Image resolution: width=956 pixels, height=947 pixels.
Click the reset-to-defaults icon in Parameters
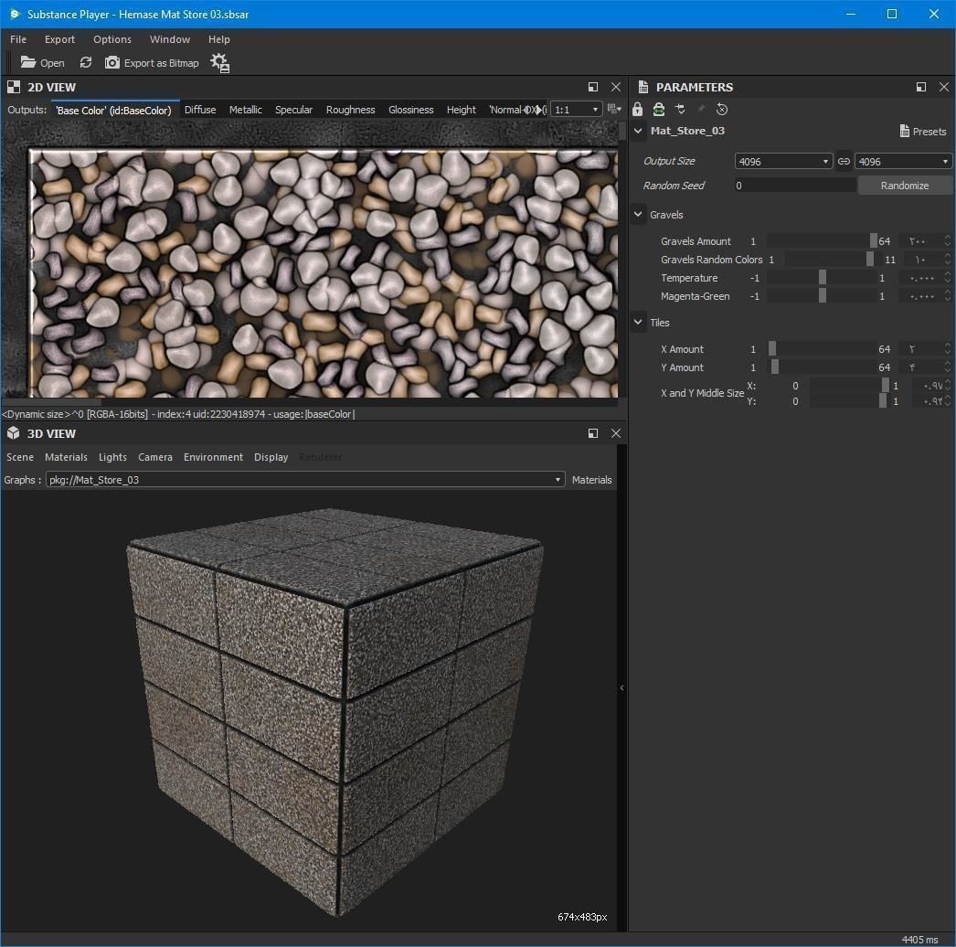(722, 110)
